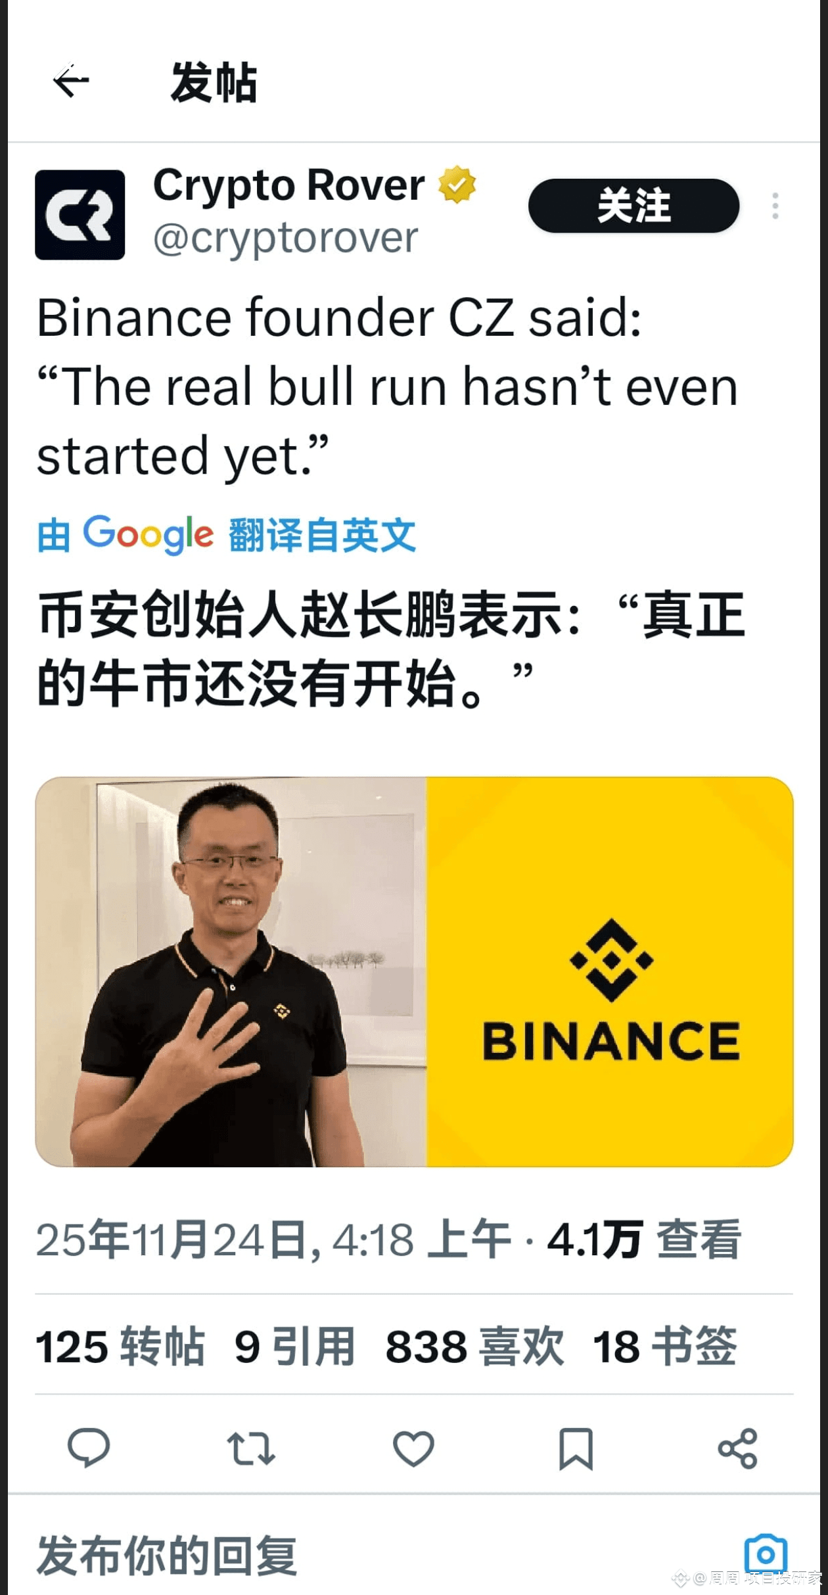Open the CZ Binance image
Screen dimensions: 828x1595
click(x=414, y=972)
